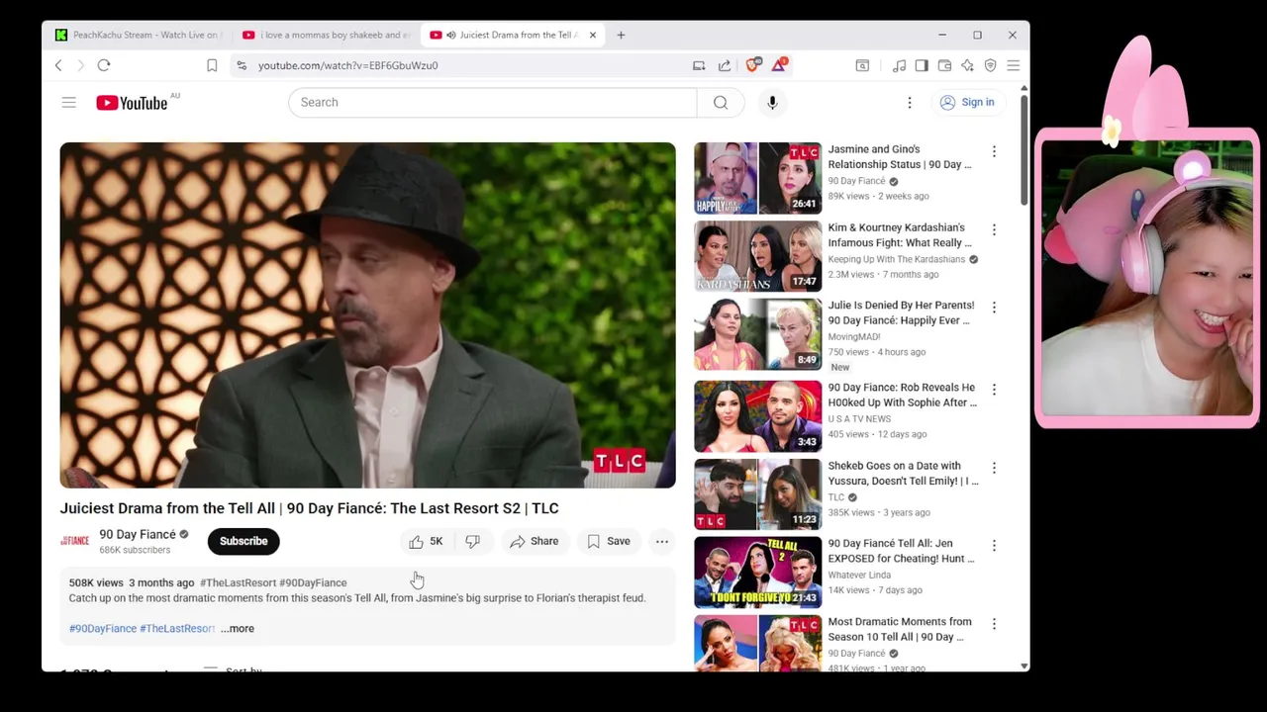The width and height of the screenshot is (1267, 712).
Task: Open Keeping Up With The Kardashians channel name
Action: coord(897,259)
